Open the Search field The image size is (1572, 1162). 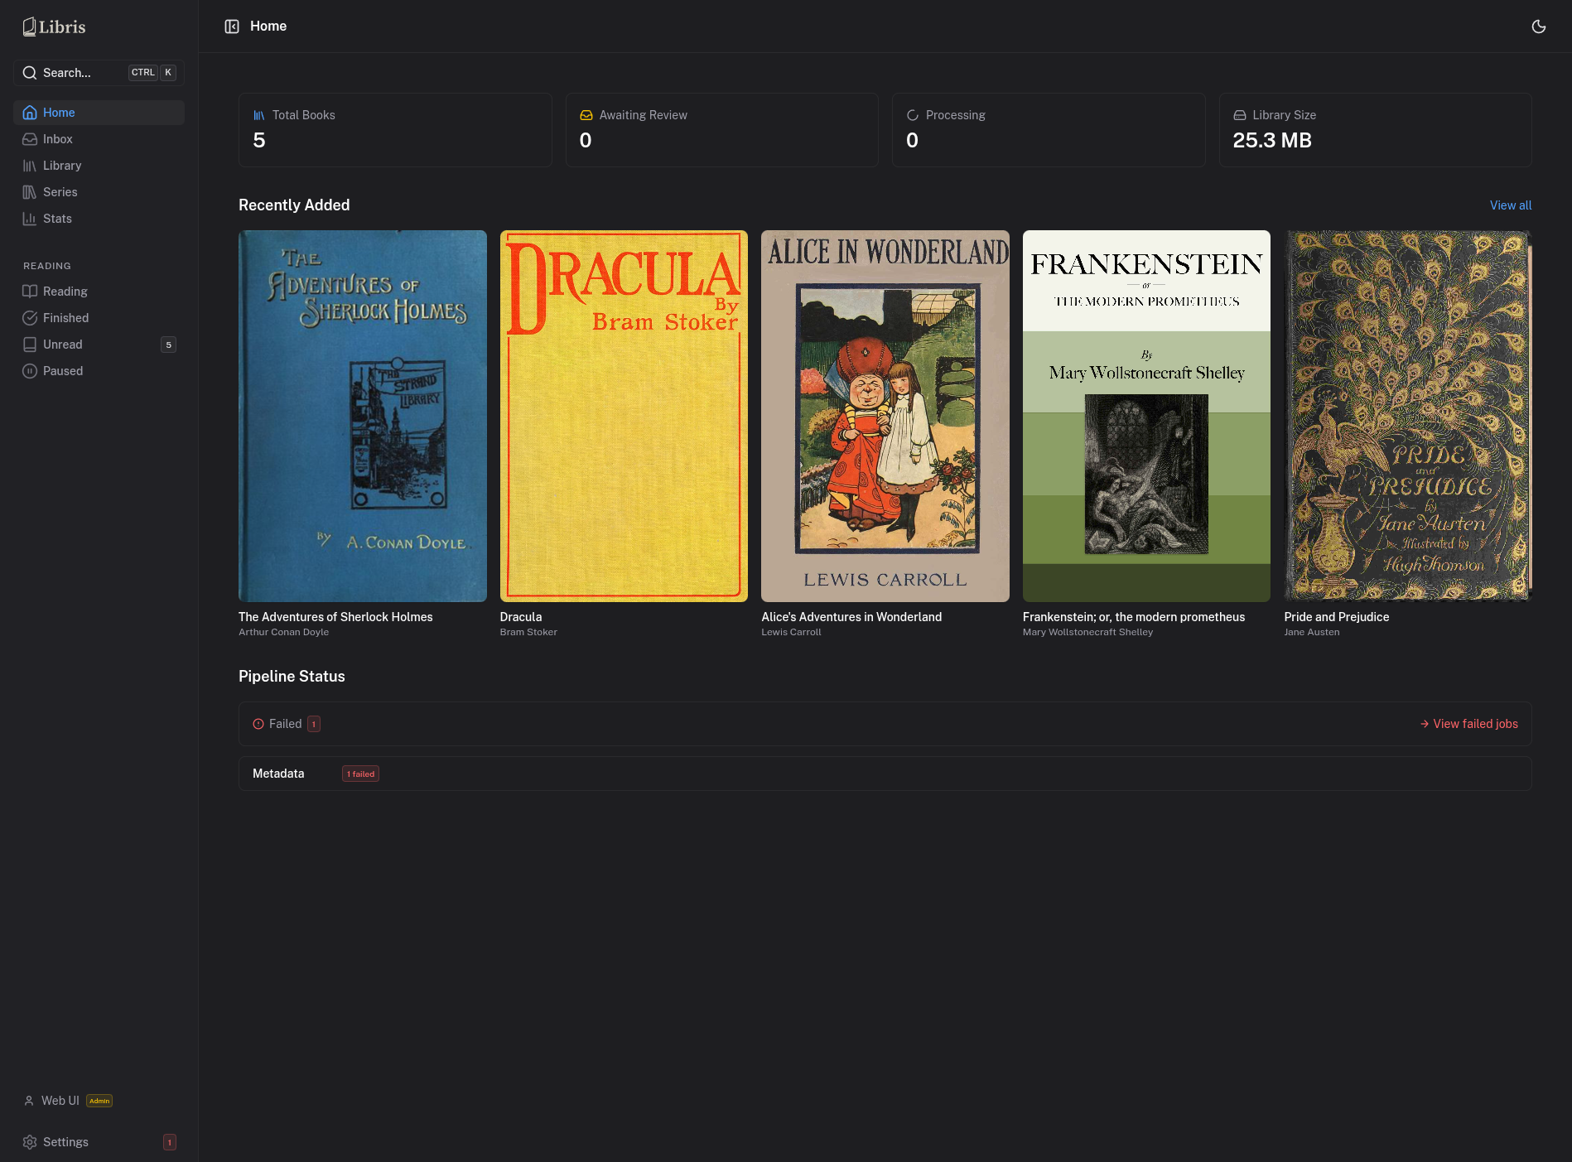[x=99, y=73]
